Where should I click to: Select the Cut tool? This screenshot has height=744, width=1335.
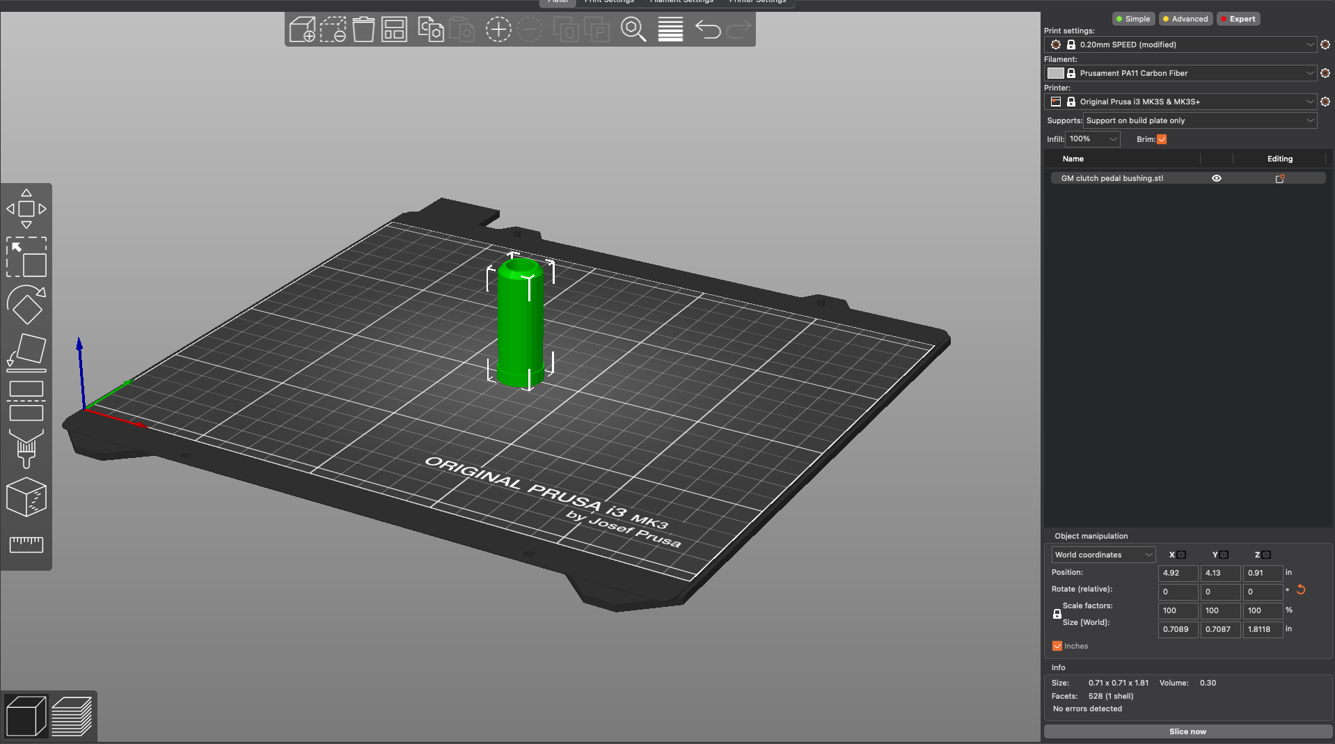(x=26, y=401)
